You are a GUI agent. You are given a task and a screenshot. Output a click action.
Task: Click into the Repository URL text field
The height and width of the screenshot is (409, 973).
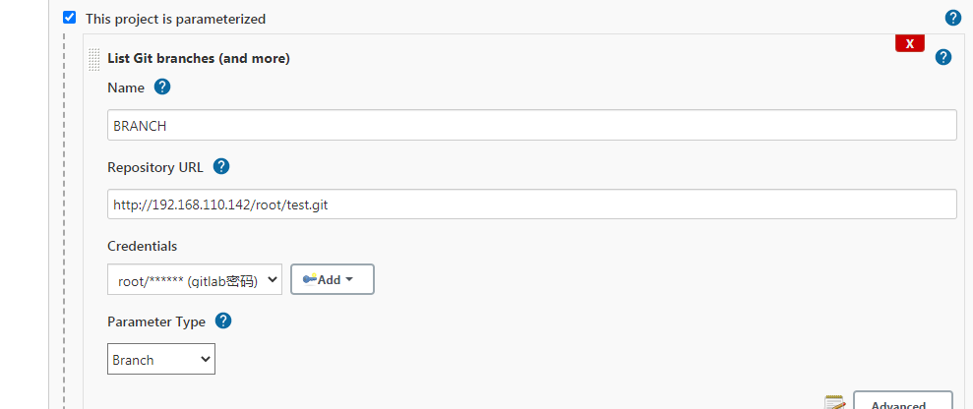(531, 204)
